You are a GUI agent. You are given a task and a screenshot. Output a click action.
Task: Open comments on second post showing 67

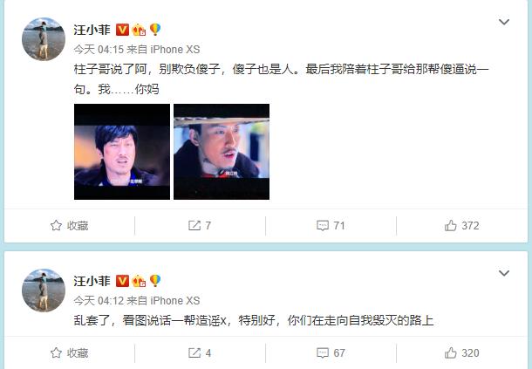pyautogui.click(x=331, y=353)
